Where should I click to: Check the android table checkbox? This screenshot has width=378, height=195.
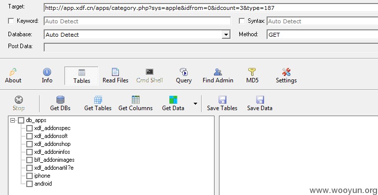(x=29, y=184)
